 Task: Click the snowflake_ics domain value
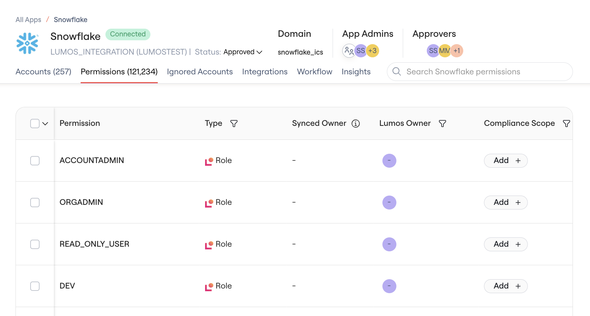300,52
